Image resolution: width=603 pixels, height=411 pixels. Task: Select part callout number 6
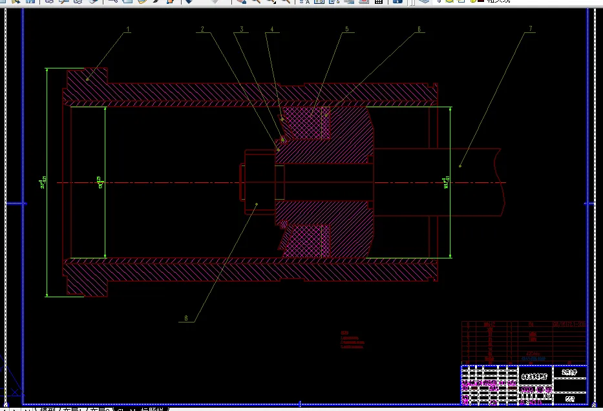pyautogui.click(x=419, y=29)
